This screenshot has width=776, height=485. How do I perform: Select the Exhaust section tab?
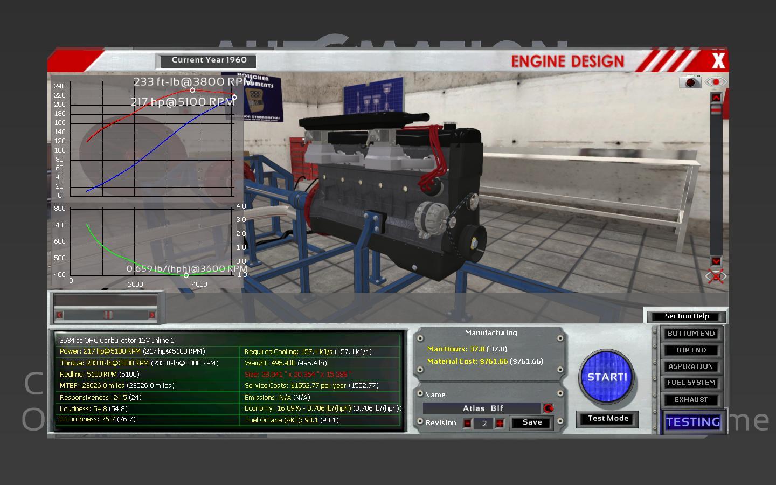[x=691, y=400]
